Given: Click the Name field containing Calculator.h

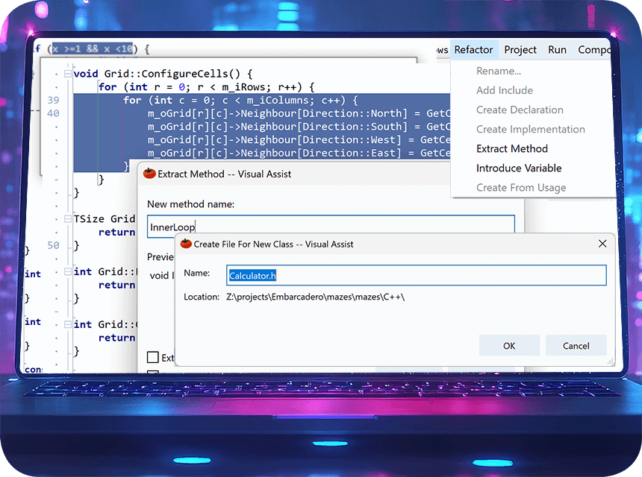Looking at the screenshot, I should click(x=416, y=275).
